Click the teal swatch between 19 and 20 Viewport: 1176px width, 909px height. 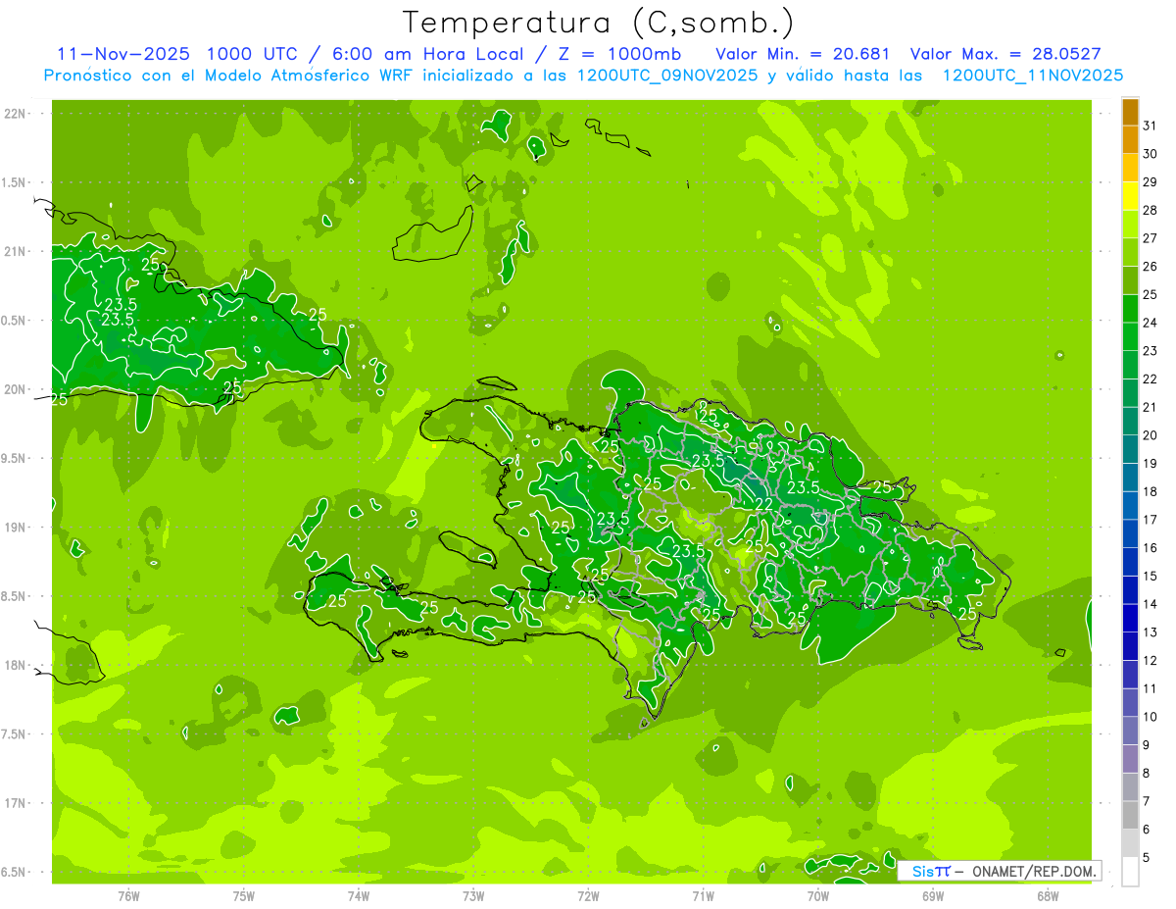[1130, 450]
